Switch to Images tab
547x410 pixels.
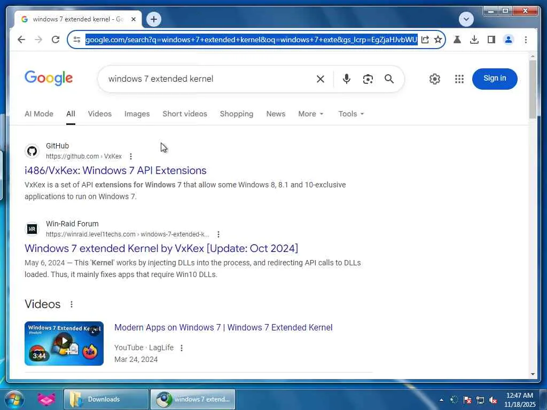(137, 114)
